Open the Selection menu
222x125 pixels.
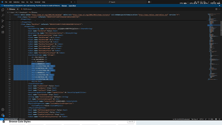(x=16, y=2)
